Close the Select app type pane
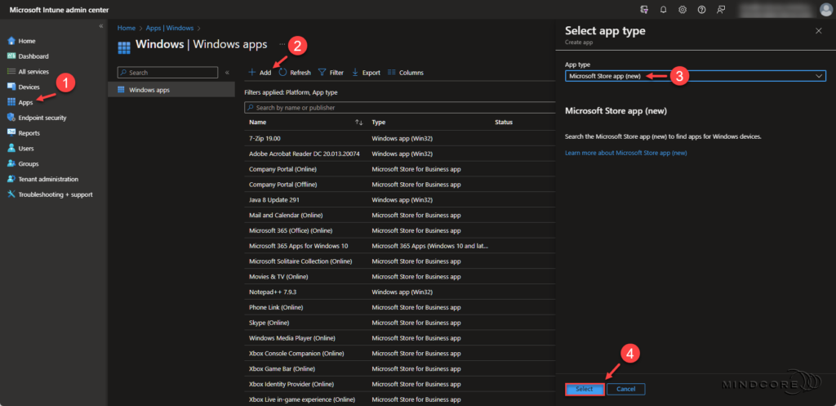This screenshot has height=406, width=836. click(x=819, y=31)
